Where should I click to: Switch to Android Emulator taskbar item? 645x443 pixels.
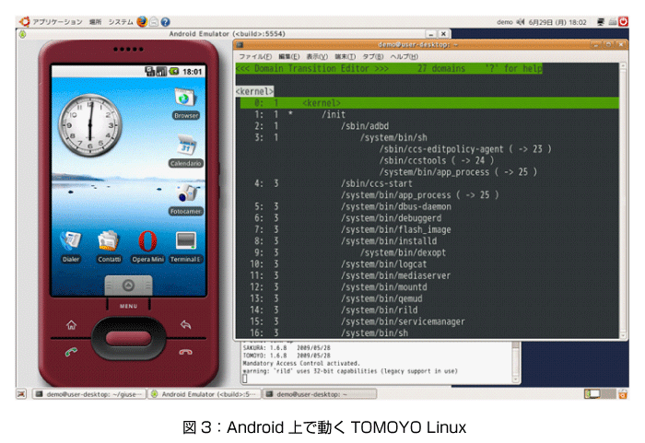coord(205,394)
